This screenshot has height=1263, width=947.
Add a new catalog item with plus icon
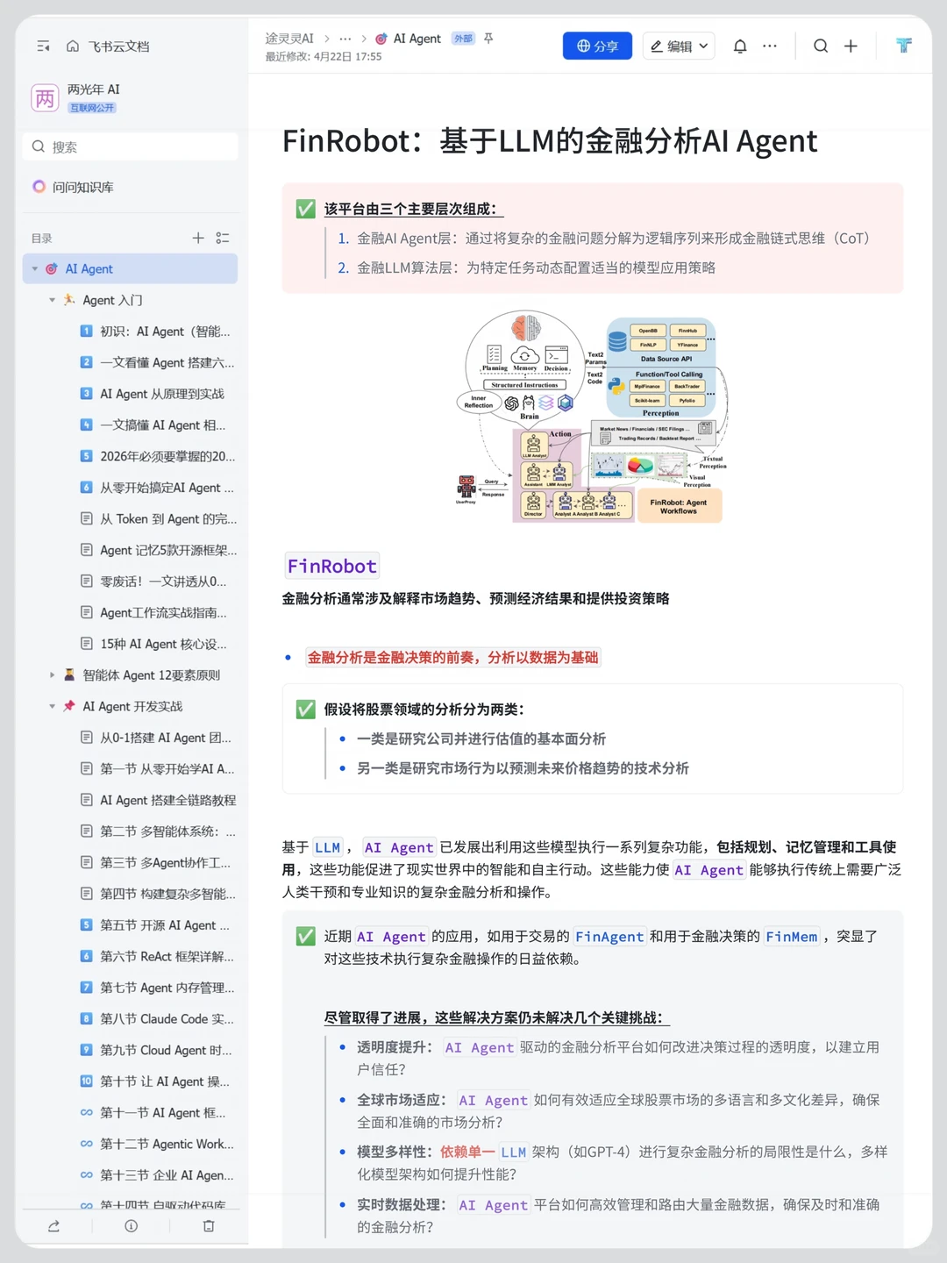(198, 238)
